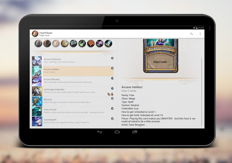Select the Druid claw class icon
This screenshot has height=163, width=232.
tap(39, 44)
